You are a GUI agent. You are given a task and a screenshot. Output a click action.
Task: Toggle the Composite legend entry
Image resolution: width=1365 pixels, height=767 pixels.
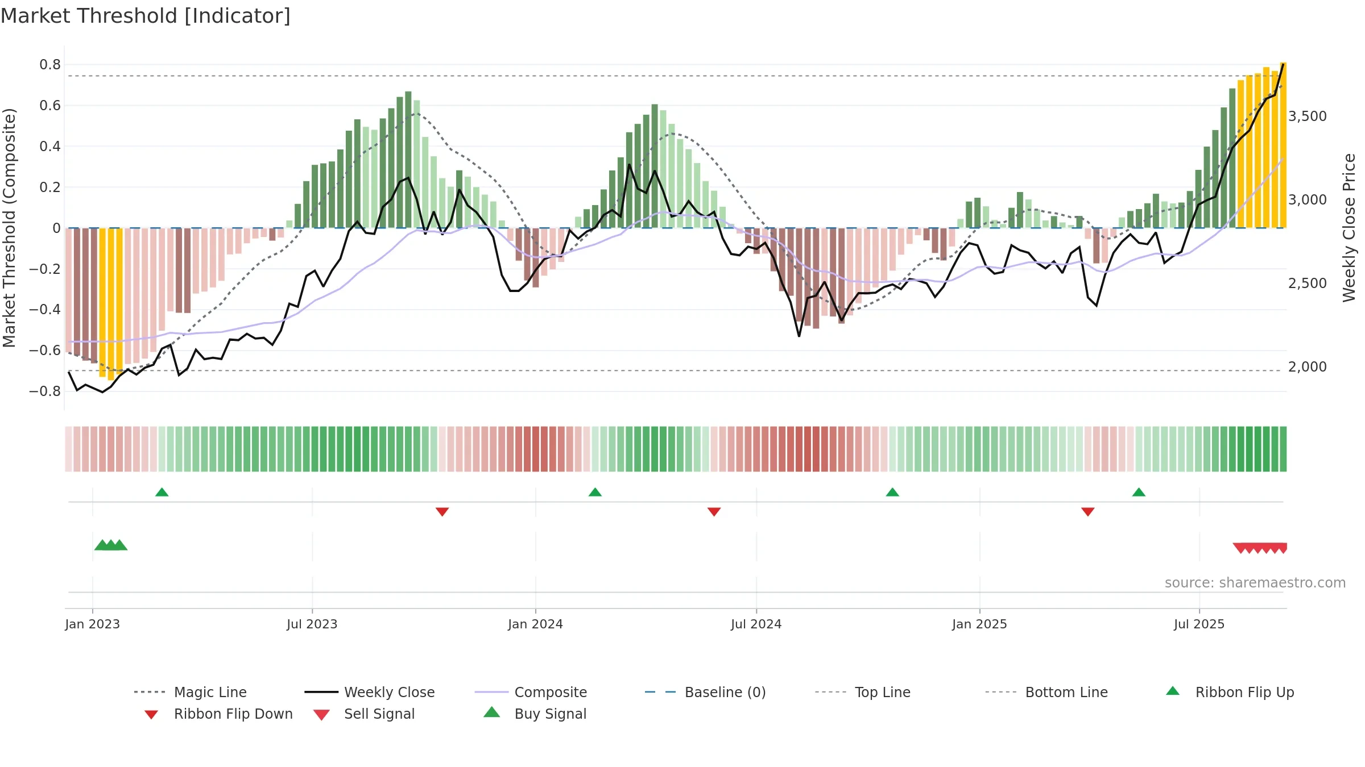pos(531,692)
